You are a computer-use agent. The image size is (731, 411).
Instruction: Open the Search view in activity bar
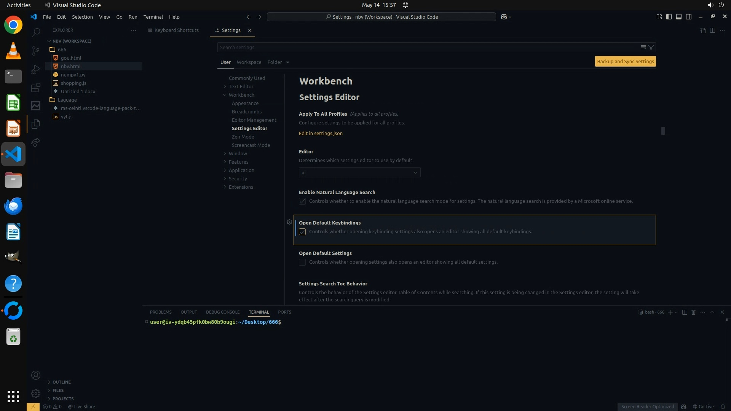click(36, 32)
